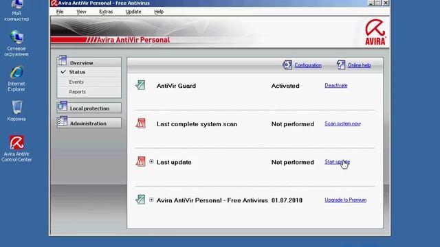Collapse the Overview section header
The height and width of the screenshot is (247, 440).
click(x=89, y=62)
